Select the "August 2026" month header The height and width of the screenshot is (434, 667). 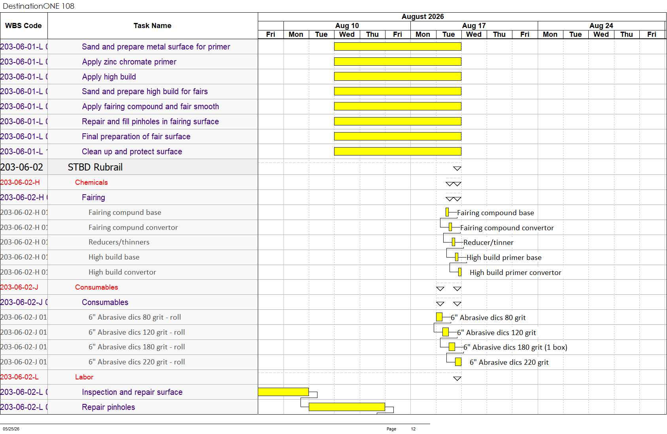point(423,17)
